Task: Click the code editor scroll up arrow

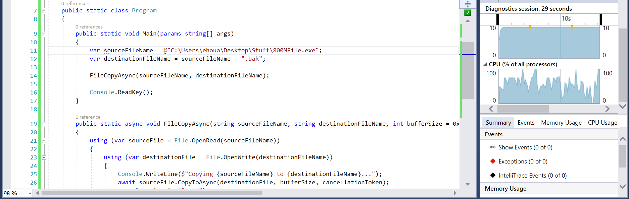Action: [x=468, y=21]
